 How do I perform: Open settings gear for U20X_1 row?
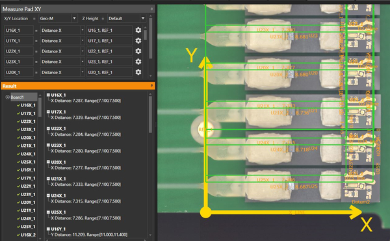click(138, 72)
